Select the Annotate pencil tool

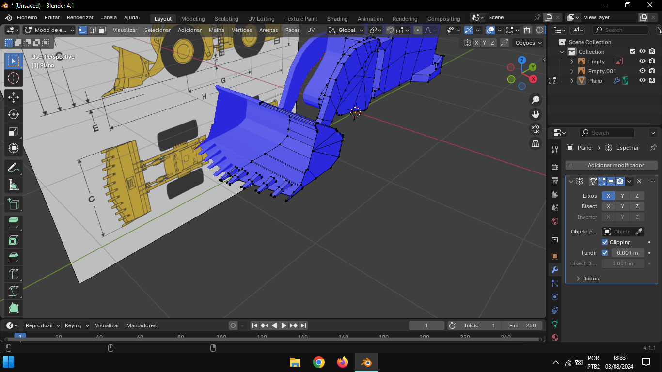(x=14, y=168)
